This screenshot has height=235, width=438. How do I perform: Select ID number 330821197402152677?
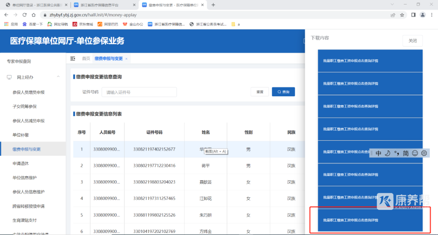point(154,149)
